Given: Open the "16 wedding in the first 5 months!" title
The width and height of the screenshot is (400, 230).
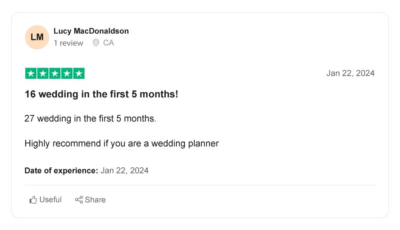Looking at the screenshot, I should (101, 95).
